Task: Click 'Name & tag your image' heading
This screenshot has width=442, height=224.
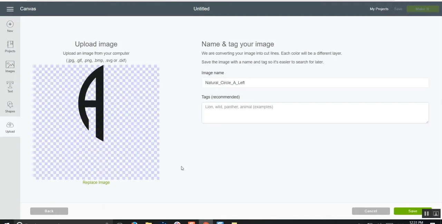Action: [x=238, y=44]
